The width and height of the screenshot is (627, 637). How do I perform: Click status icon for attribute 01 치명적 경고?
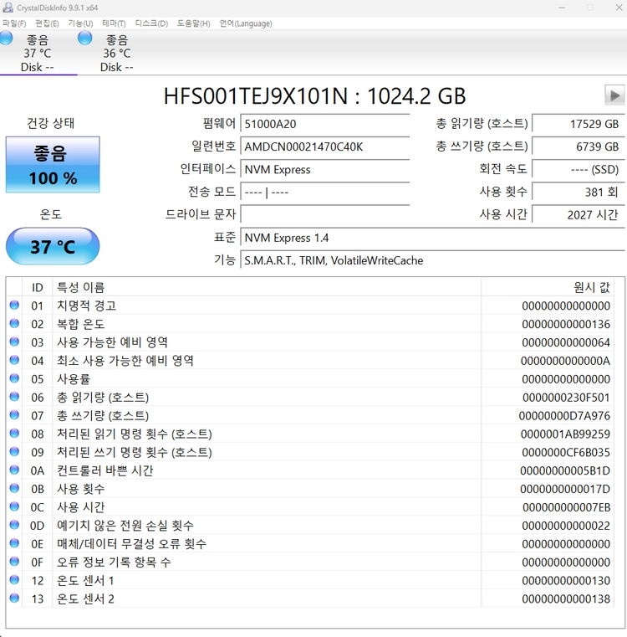14,305
